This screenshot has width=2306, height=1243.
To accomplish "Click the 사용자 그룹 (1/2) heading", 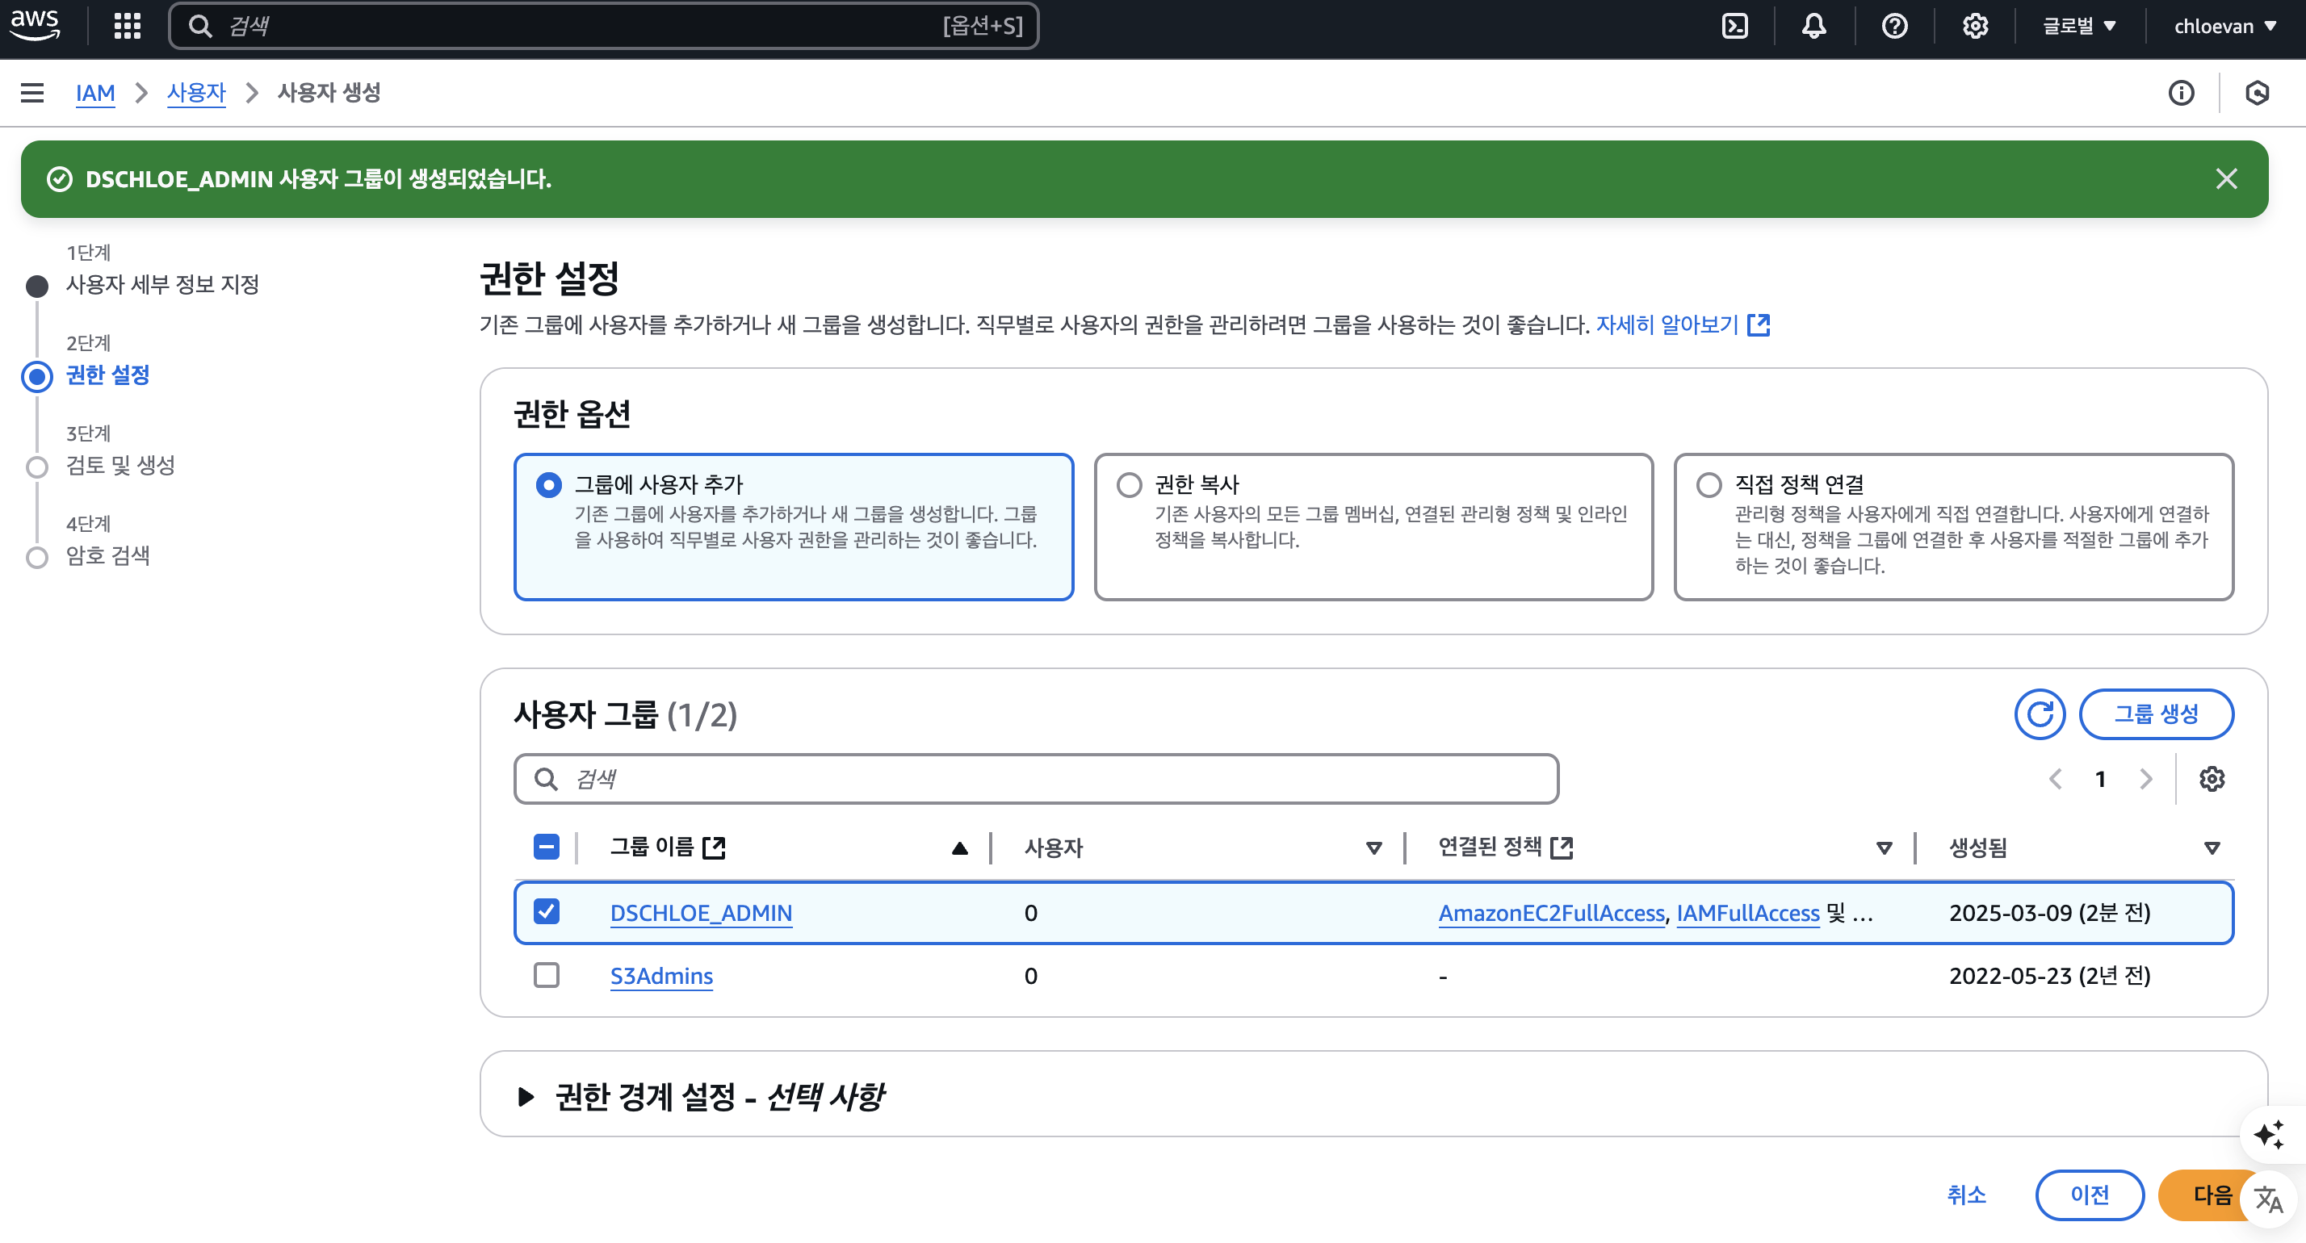I will [625, 715].
